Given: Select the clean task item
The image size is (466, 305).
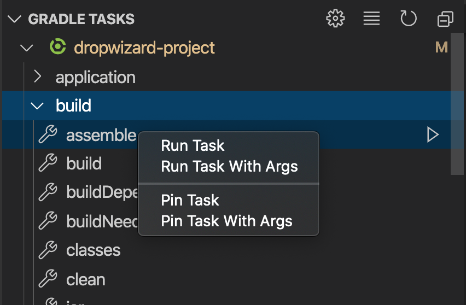Looking at the screenshot, I should coord(85,279).
